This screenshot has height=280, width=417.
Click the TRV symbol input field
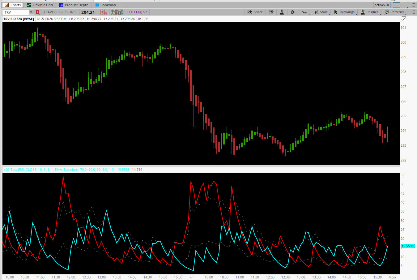[15, 12]
